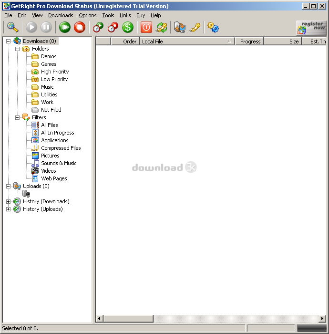Image resolution: width=329 pixels, height=334 pixels.
Task: Click the computer icon under Uploads
Action: pos(26,194)
